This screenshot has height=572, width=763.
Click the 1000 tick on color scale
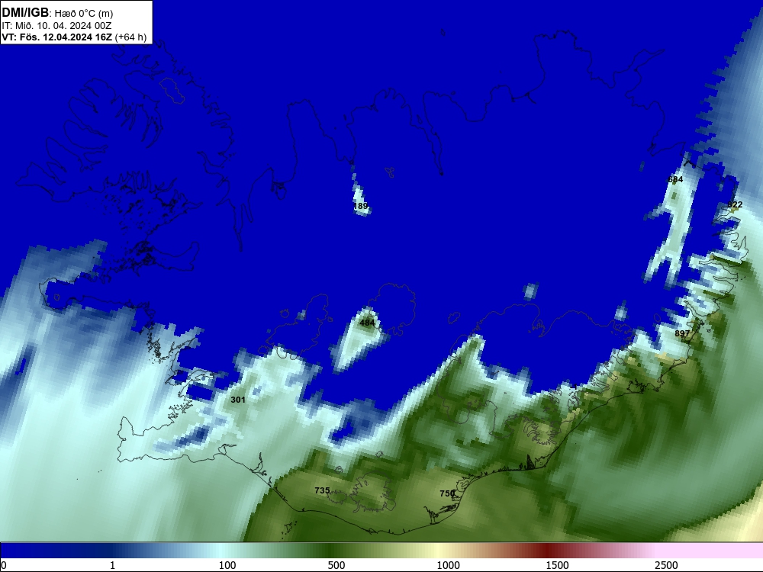[x=448, y=565]
